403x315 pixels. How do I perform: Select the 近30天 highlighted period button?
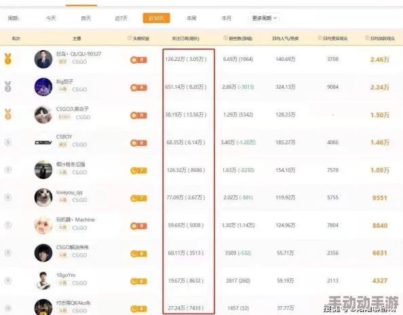pos(156,18)
